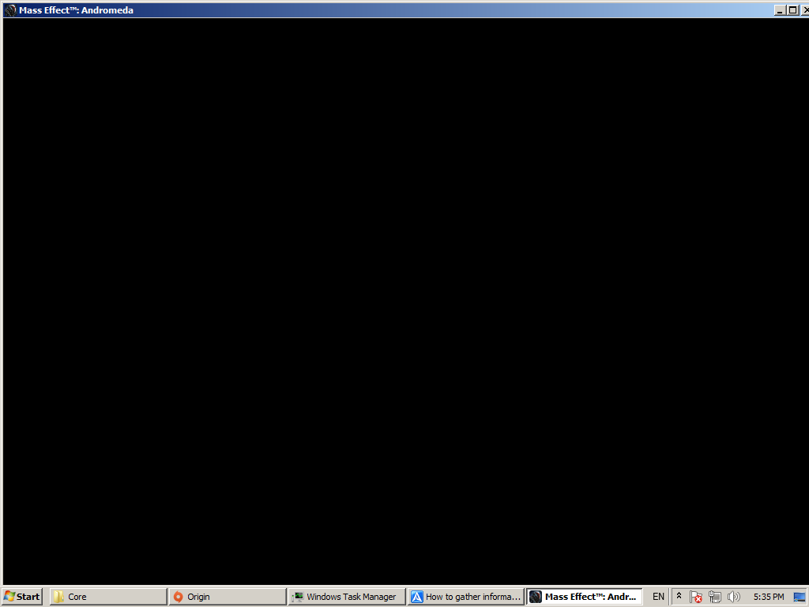Screen dimensions: 809x607
Task: Select Mass Effect: Andromeda taskbar button
Action: (x=585, y=597)
